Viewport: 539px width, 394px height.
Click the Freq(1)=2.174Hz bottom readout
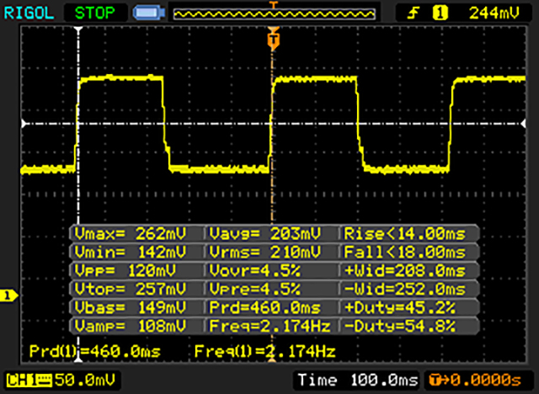pyautogui.click(x=264, y=351)
